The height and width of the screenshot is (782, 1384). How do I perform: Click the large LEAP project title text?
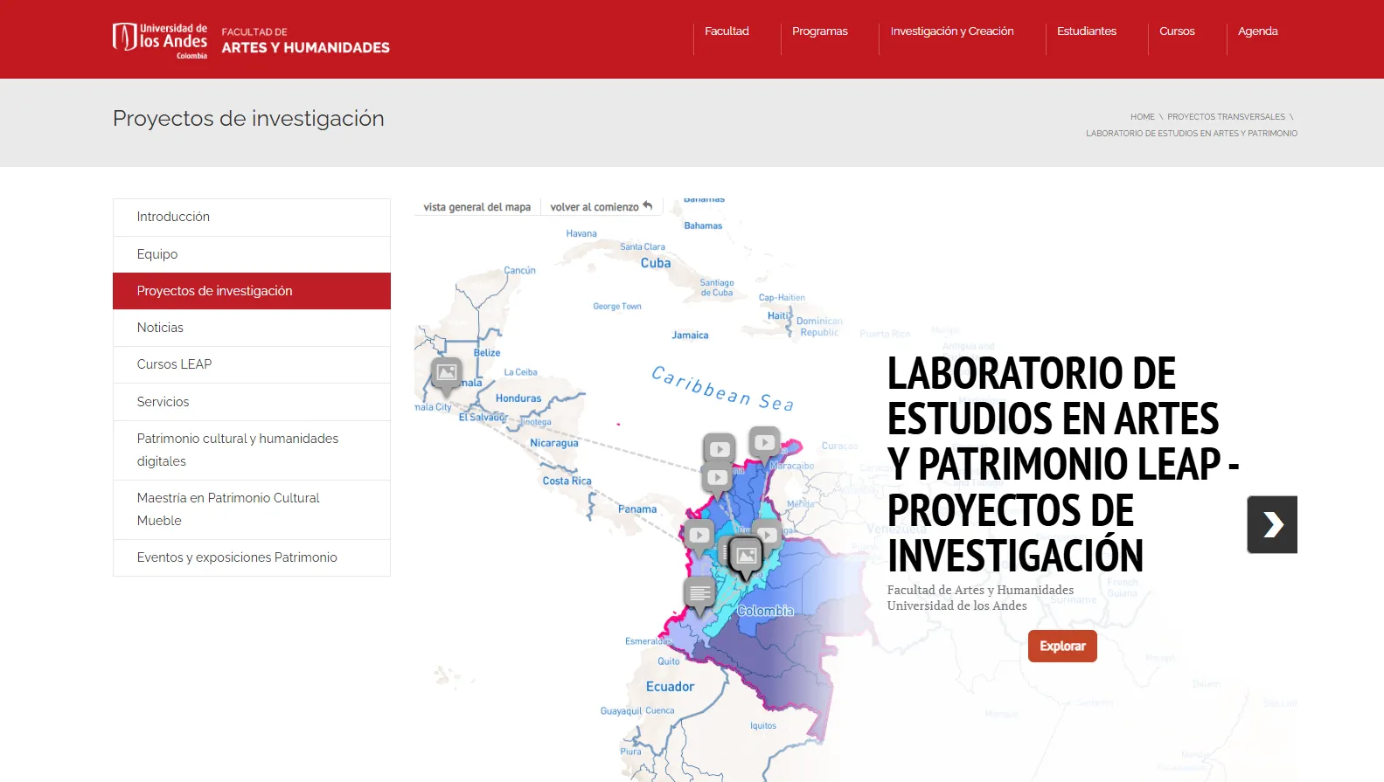click(1062, 464)
